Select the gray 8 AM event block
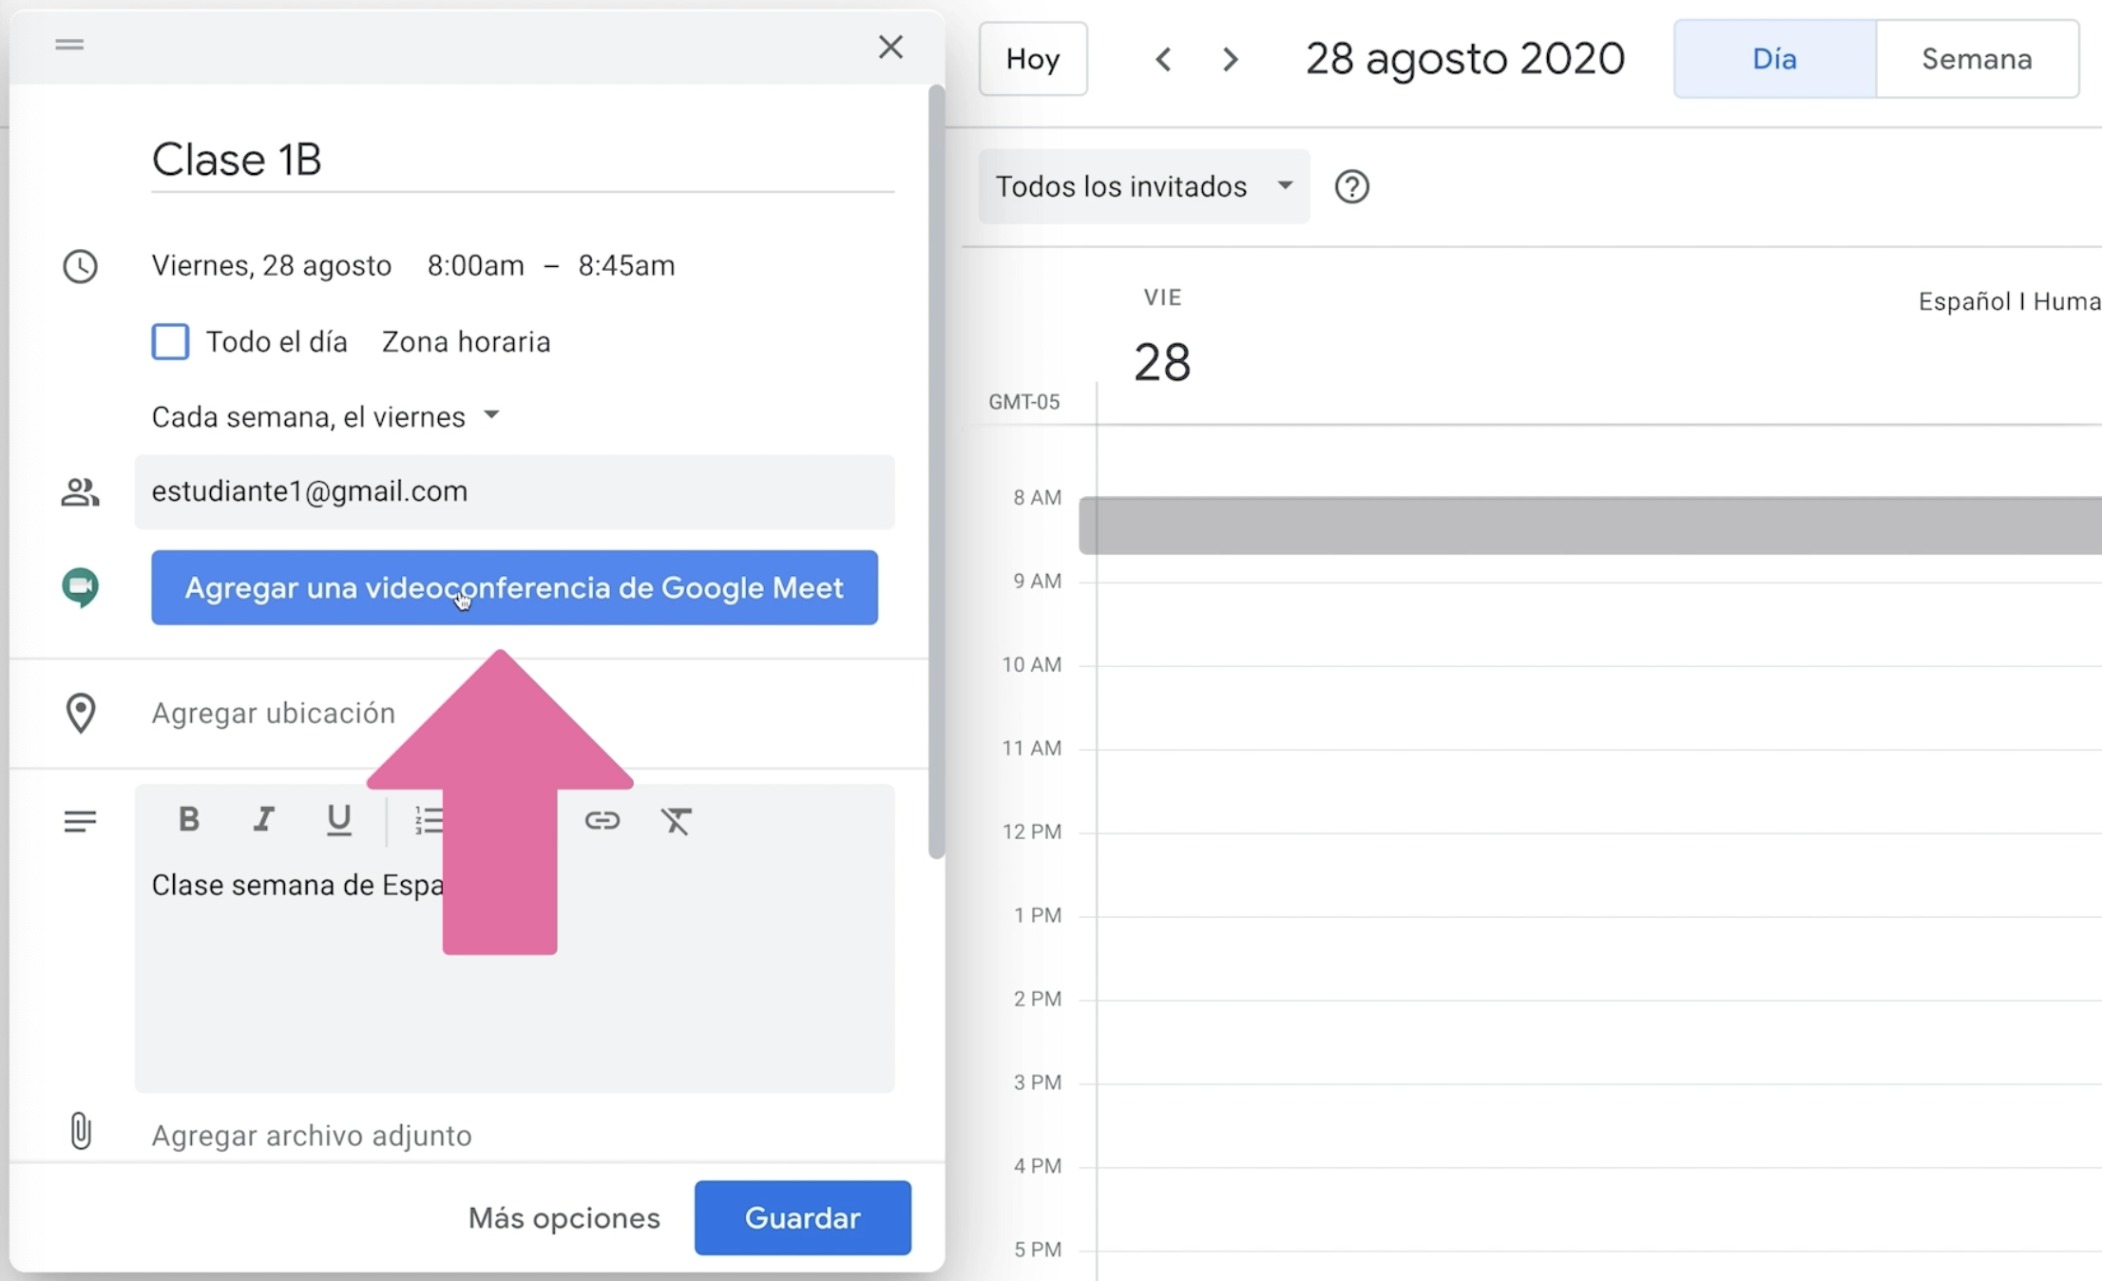The width and height of the screenshot is (2102, 1281). click(1590, 526)
